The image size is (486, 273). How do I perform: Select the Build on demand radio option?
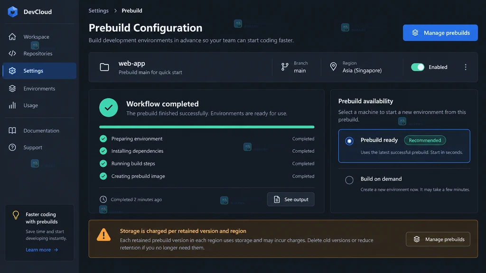click(x=349, y=180)
